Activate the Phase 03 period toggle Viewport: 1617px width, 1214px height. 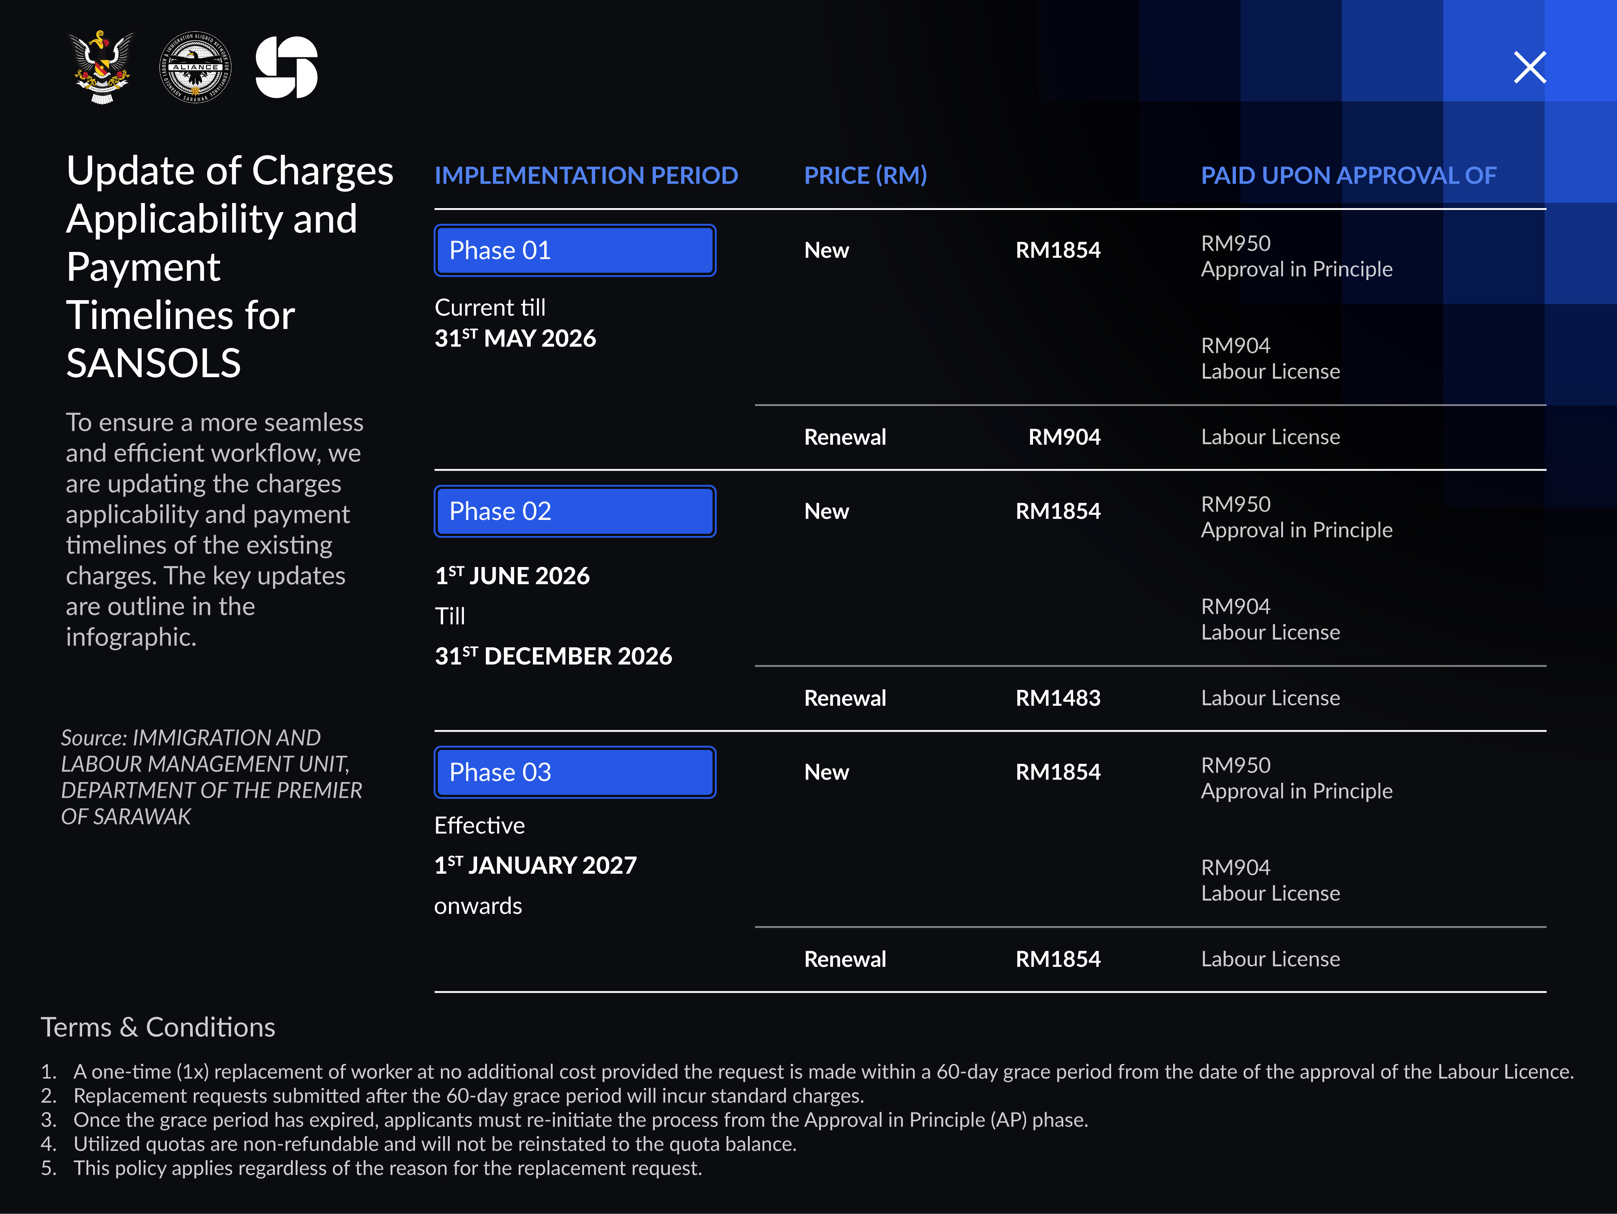pos(575,771)
